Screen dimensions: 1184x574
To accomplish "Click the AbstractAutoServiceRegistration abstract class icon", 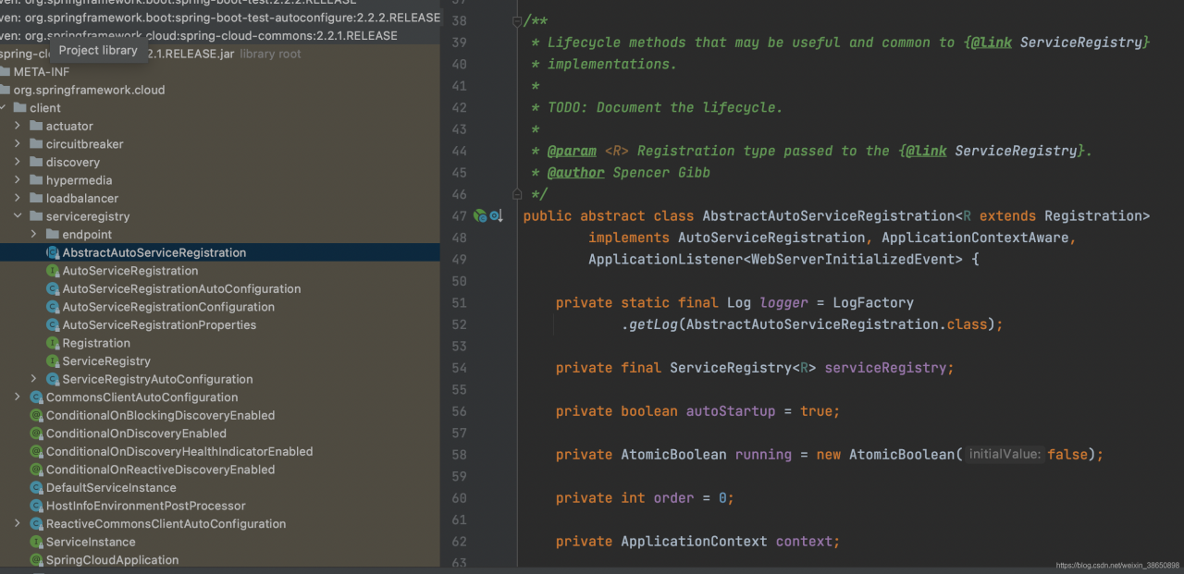I will [53, 252].
